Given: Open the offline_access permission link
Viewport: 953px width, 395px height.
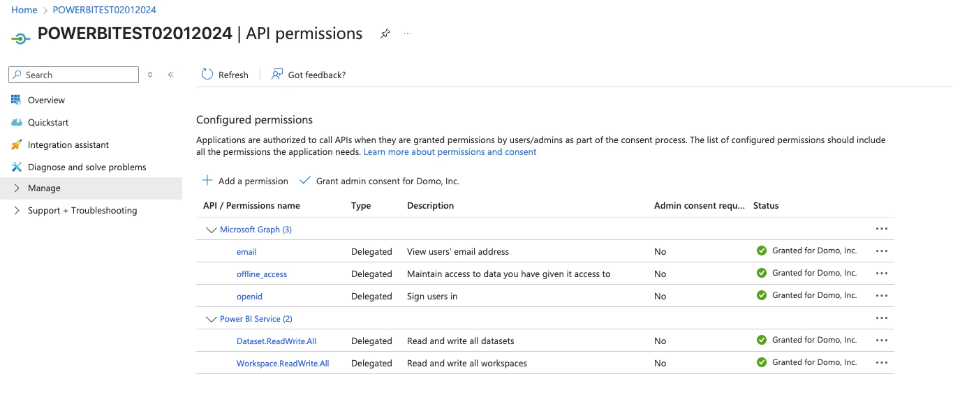Looking at the screenshot, I should tap(262, 274).
